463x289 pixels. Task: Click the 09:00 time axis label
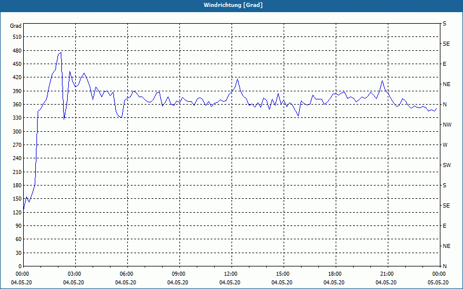pos(179,274)
